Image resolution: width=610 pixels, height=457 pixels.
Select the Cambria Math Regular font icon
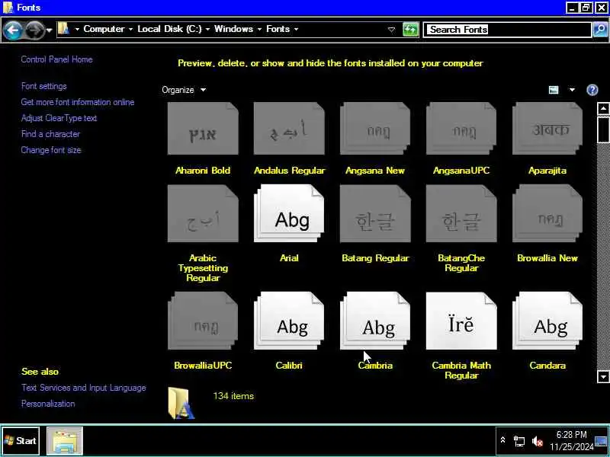tap(461, 321)
